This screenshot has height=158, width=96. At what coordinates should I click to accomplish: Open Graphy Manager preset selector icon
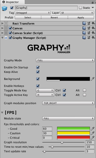point(89,38)
